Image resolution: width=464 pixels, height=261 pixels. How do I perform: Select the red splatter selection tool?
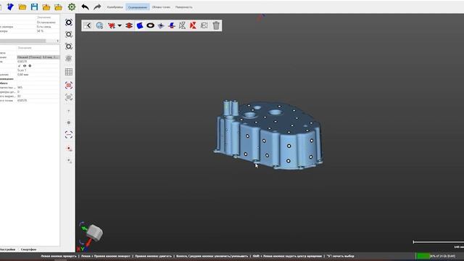112,25
